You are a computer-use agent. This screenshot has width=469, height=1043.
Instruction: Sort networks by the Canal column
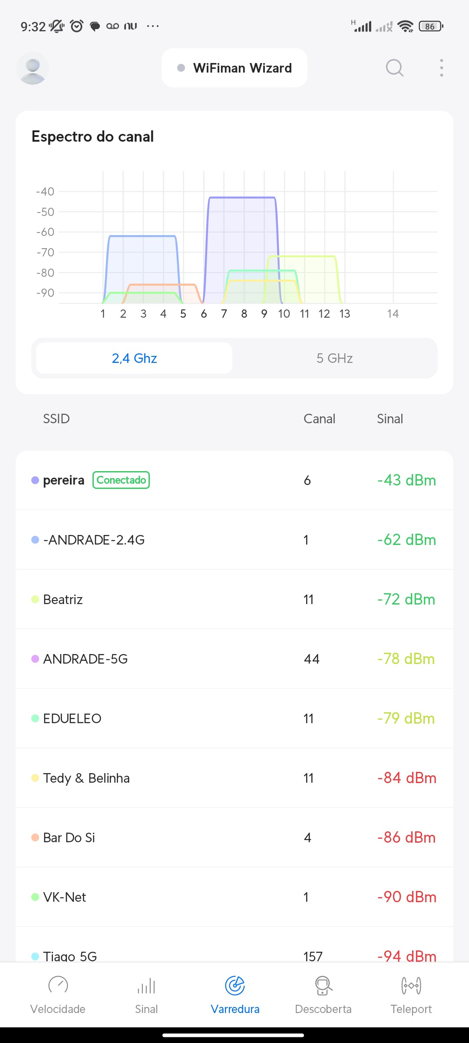tap(319, 419)
